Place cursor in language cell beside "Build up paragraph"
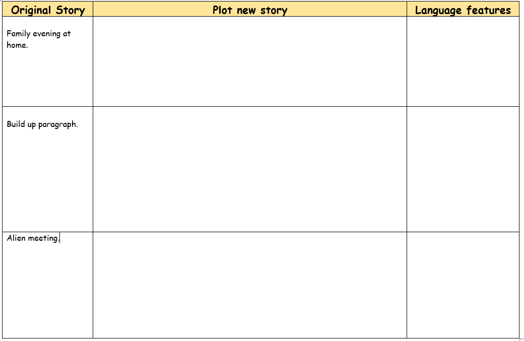This screenshot has height=341, width=524. click(463, 169)
